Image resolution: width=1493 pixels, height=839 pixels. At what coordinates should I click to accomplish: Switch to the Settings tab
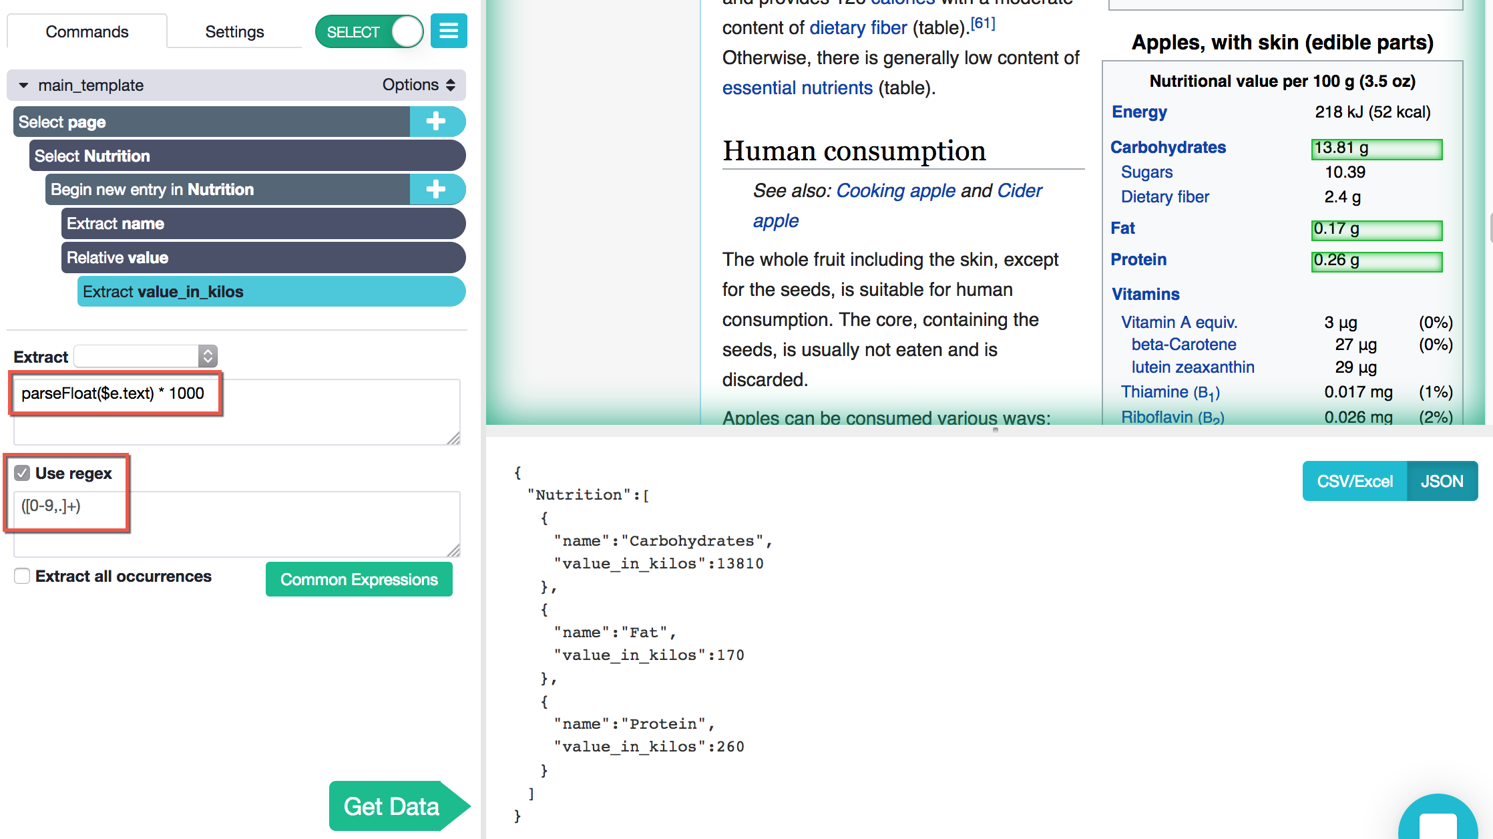[234, 31]
